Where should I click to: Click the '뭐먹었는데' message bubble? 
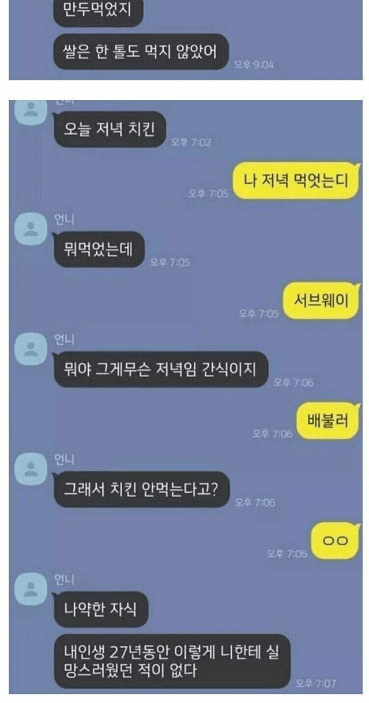[98, 250]
